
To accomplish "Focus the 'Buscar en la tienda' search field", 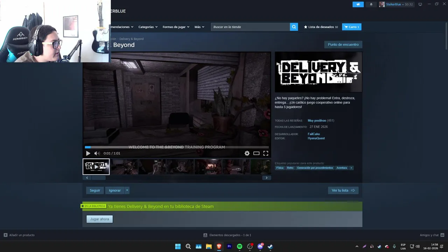I will click(250, 27).
